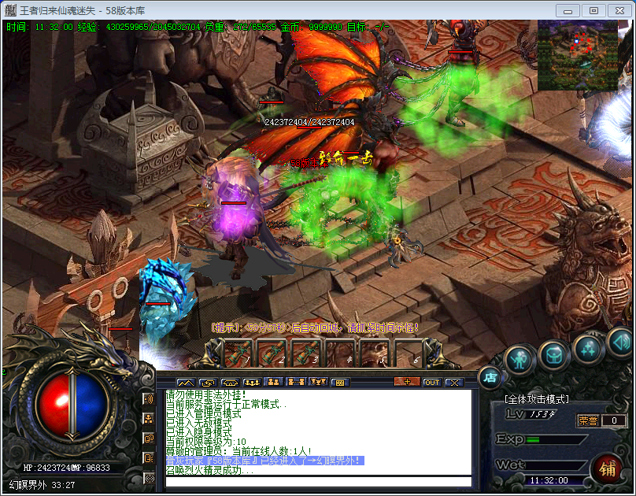Click the orange plus button above chat
Screen dimensions: 636x496
[406, 382]
